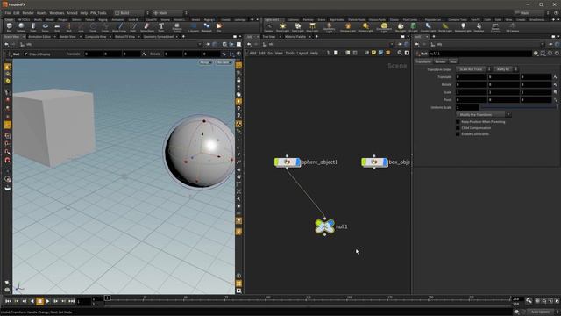Open the network editor path dropdown arrow
561x316 pixels.
pos(392,45)
